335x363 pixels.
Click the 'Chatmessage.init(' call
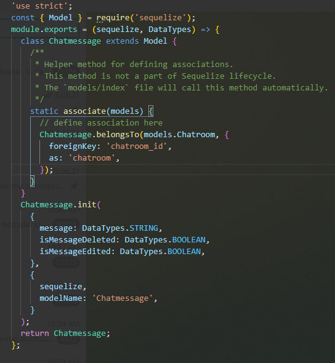point(61,205)
